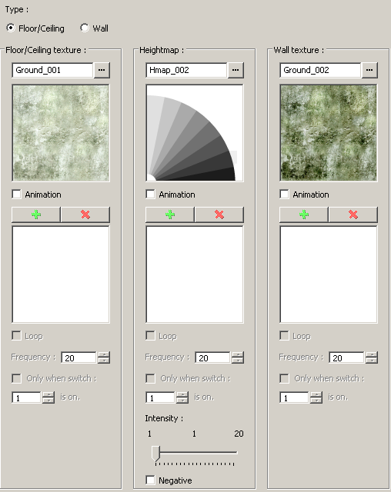
Task: Select the Floor/Ceiling radio button
Action: point(11,28)
